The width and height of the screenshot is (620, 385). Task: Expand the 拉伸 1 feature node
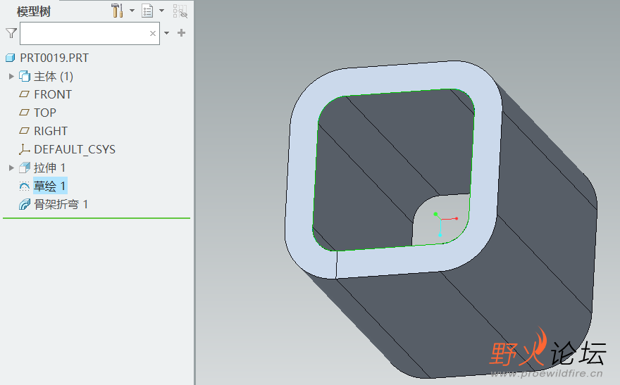(x=11, y=168)
